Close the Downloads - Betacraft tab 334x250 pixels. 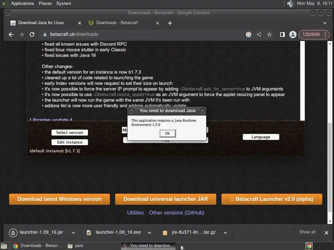pyautogui.click(x=158, y=23)
